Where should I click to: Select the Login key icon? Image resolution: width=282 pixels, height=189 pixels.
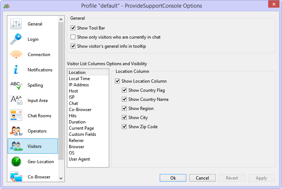coord(16,39)
